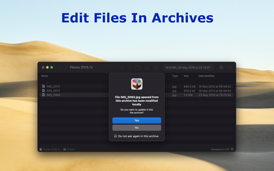Click the minus remove-files toolbar icon
The height and width of the screenshot is (171, 274).
point(130,67)
